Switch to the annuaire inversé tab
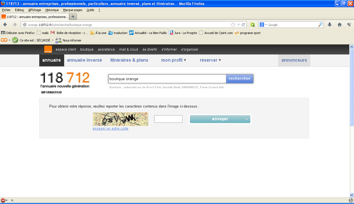 (84, 60)
